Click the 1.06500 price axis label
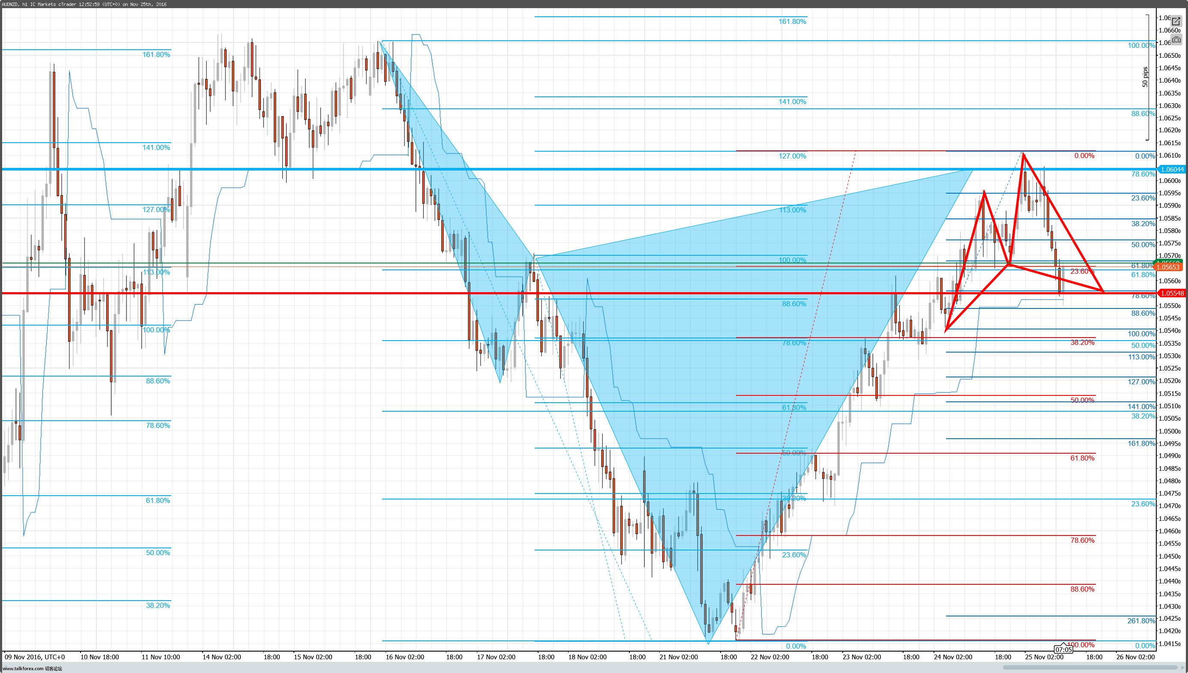 pyautogui.click(x=1170, y=55)
